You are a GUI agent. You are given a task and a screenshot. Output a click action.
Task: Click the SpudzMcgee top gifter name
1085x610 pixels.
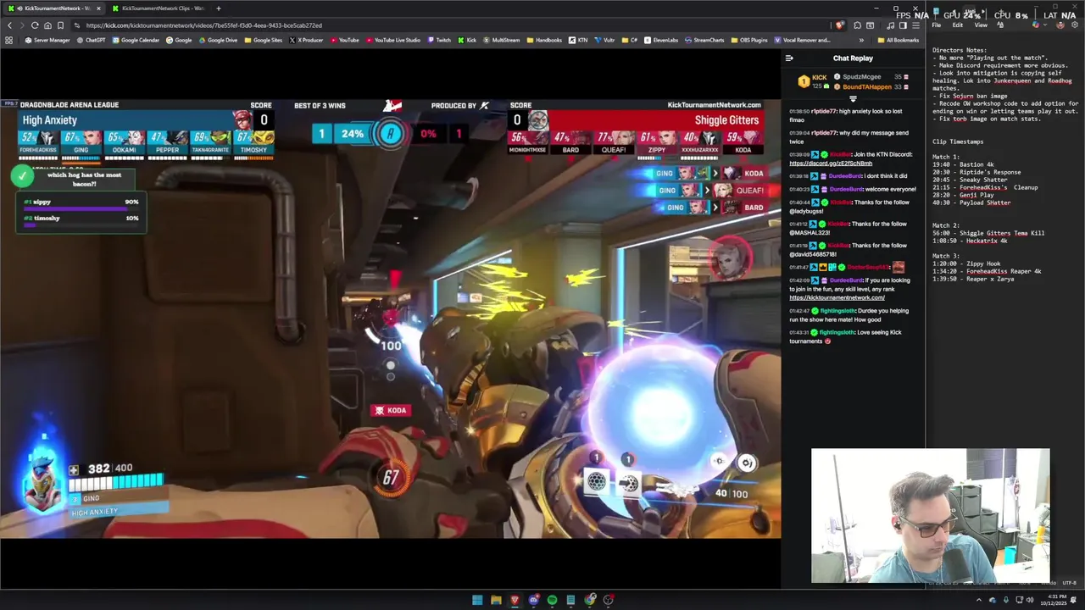pyautogui.click(x=861, y=77)
